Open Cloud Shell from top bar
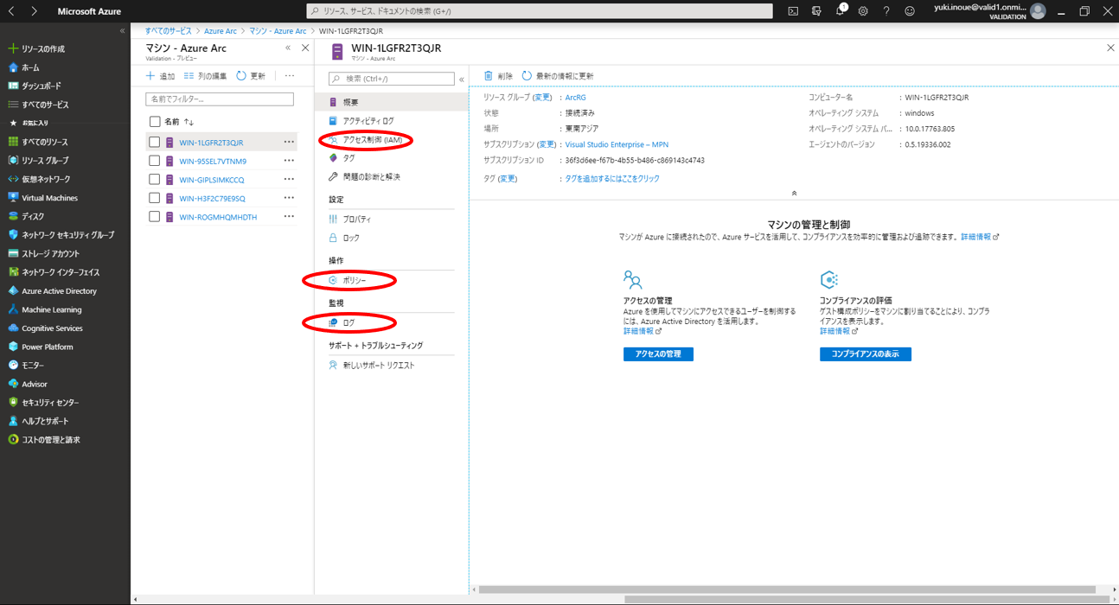Image resolution: width=1119 pixels, height=605 pixels. click(x=793, y=11)
